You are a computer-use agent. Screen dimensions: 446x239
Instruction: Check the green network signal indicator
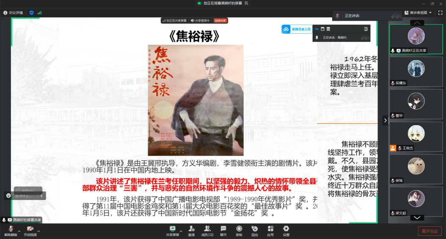[39, 13]
